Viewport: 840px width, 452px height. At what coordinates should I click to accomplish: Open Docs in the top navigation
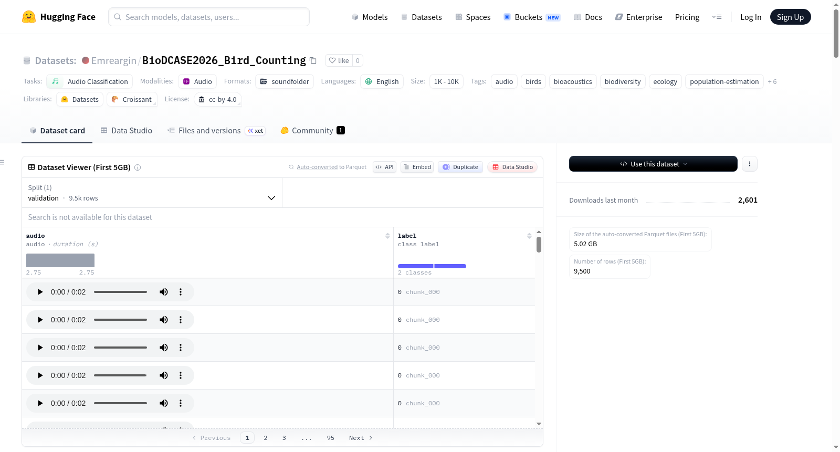[588, 17]
